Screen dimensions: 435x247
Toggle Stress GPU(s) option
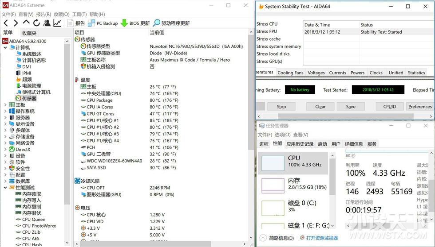click(x=269, y=61)
